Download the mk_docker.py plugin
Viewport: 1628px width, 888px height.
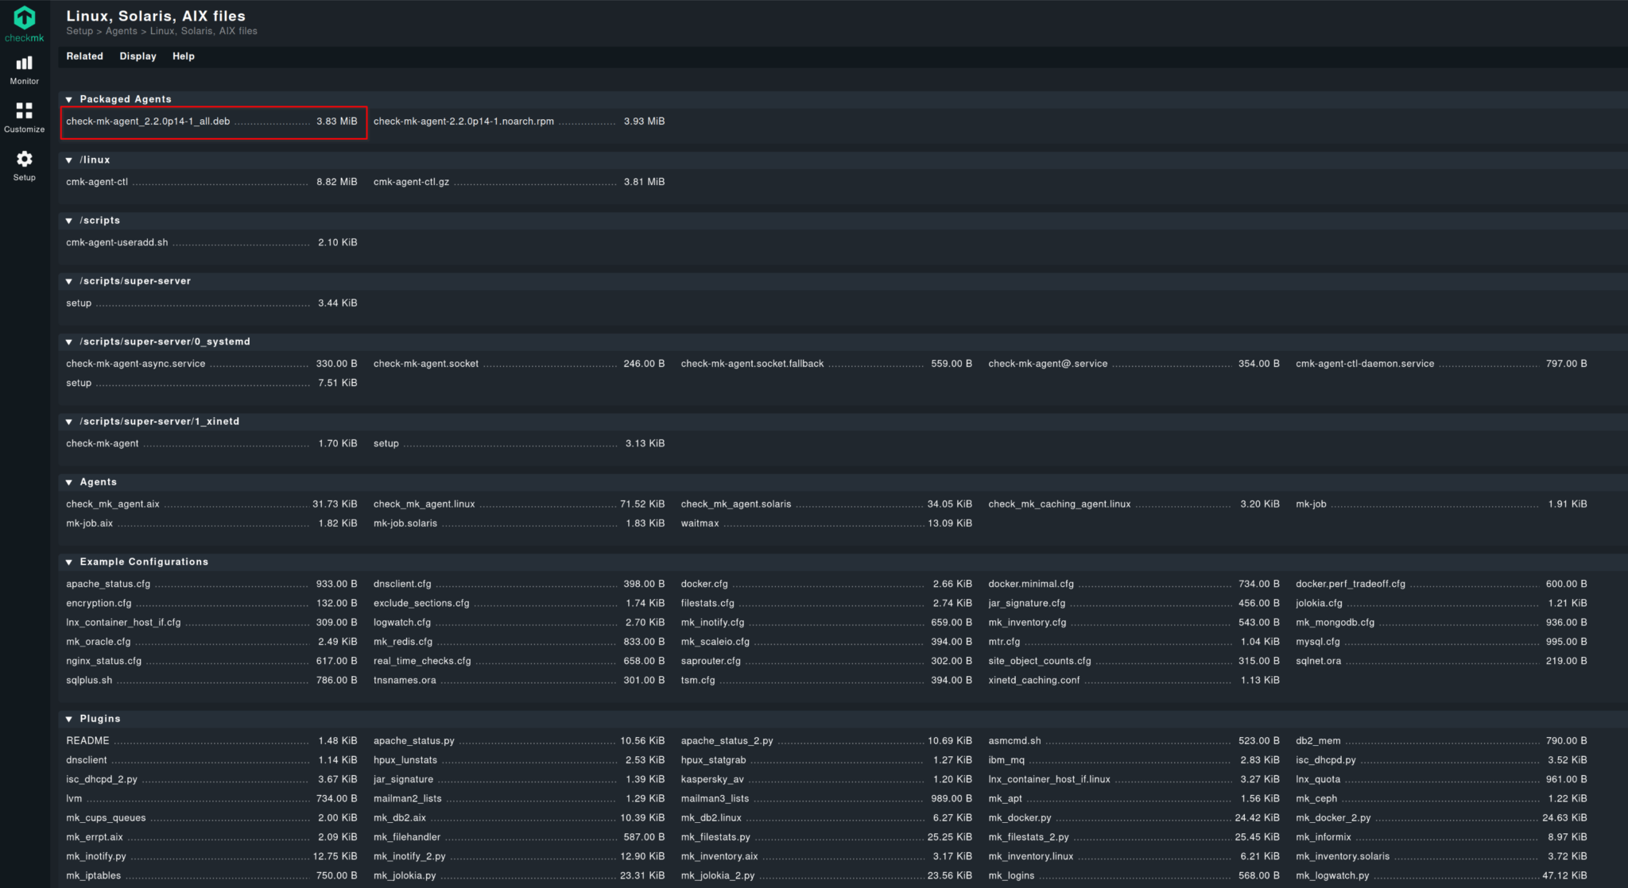click(x=1019, y=818)
